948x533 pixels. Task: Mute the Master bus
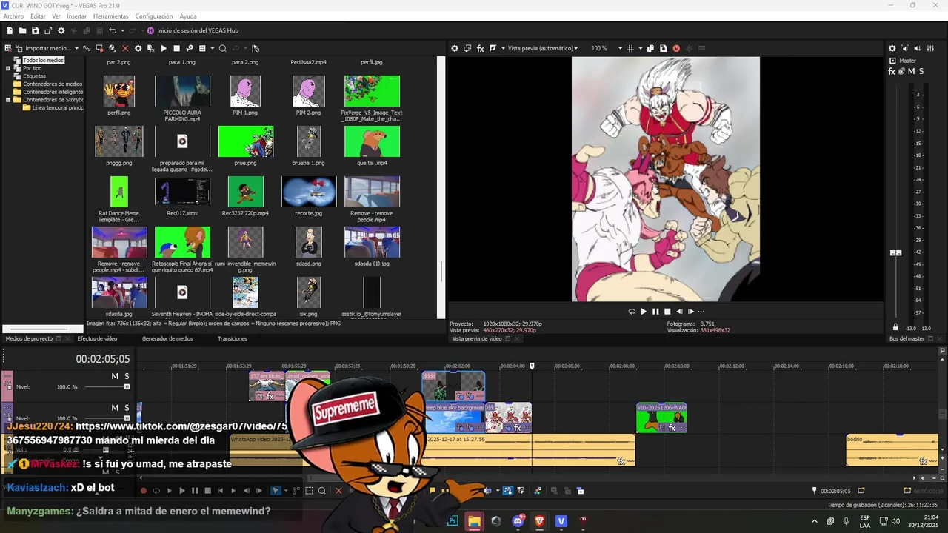[x=911, y=71]
